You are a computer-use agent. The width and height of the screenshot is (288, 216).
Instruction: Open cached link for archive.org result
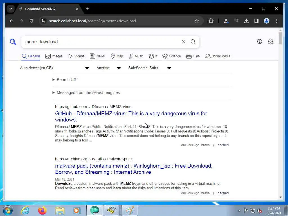click(223, 193)
